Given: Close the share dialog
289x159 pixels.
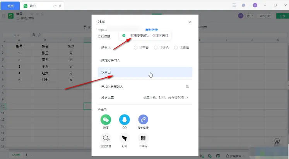Looking at the screenshot, I should tap(190, 22).
